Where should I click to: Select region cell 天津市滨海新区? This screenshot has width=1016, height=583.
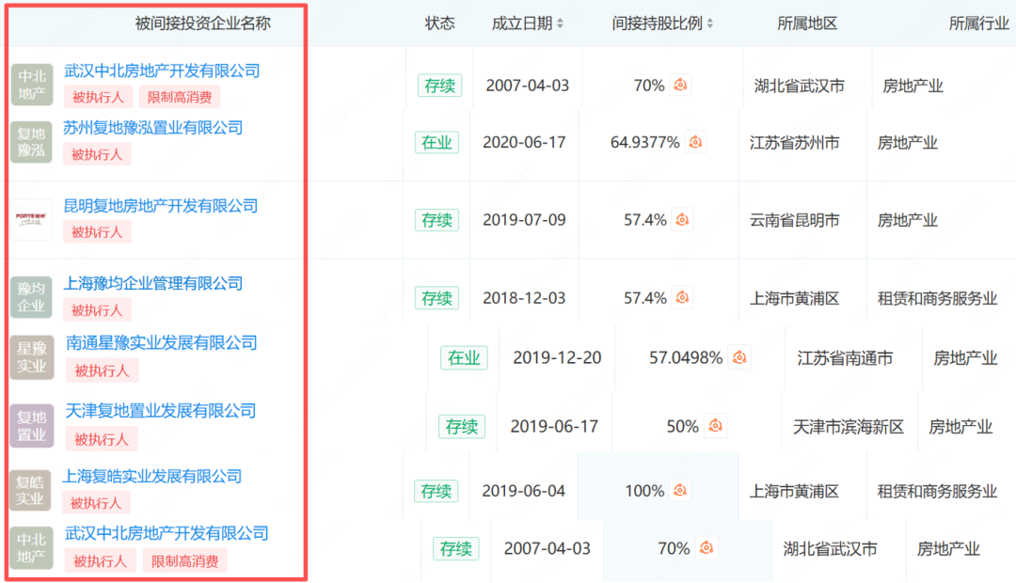[849, 426]
